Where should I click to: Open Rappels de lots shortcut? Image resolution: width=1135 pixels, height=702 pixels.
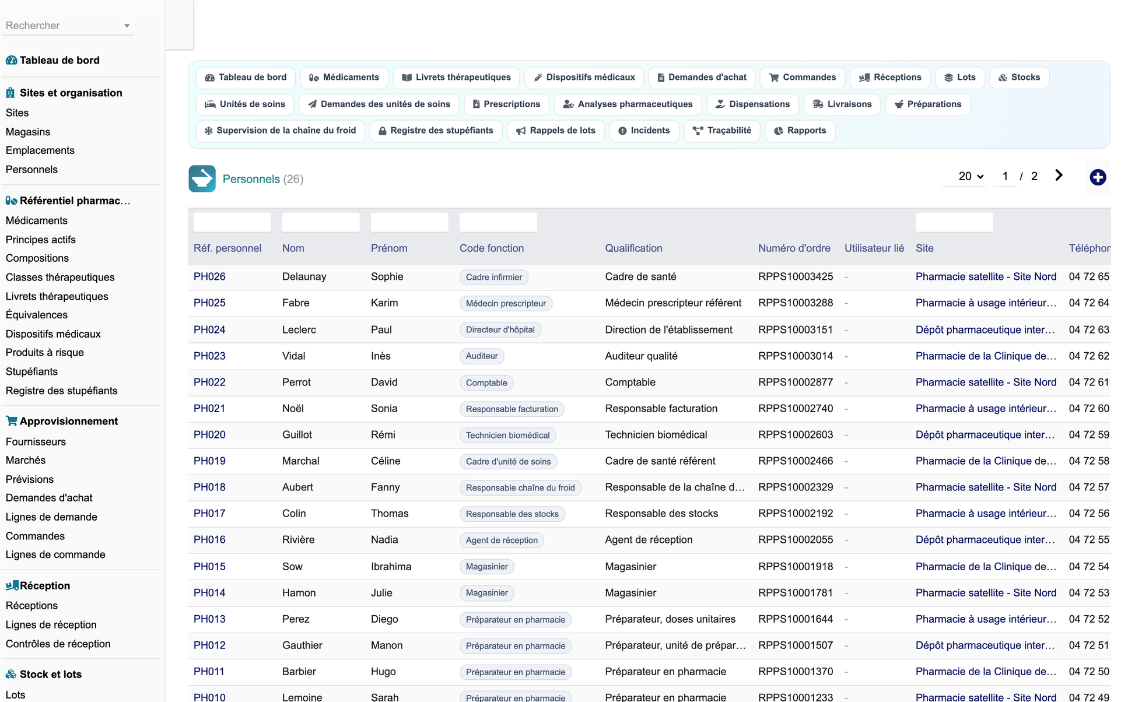[556, 131]
